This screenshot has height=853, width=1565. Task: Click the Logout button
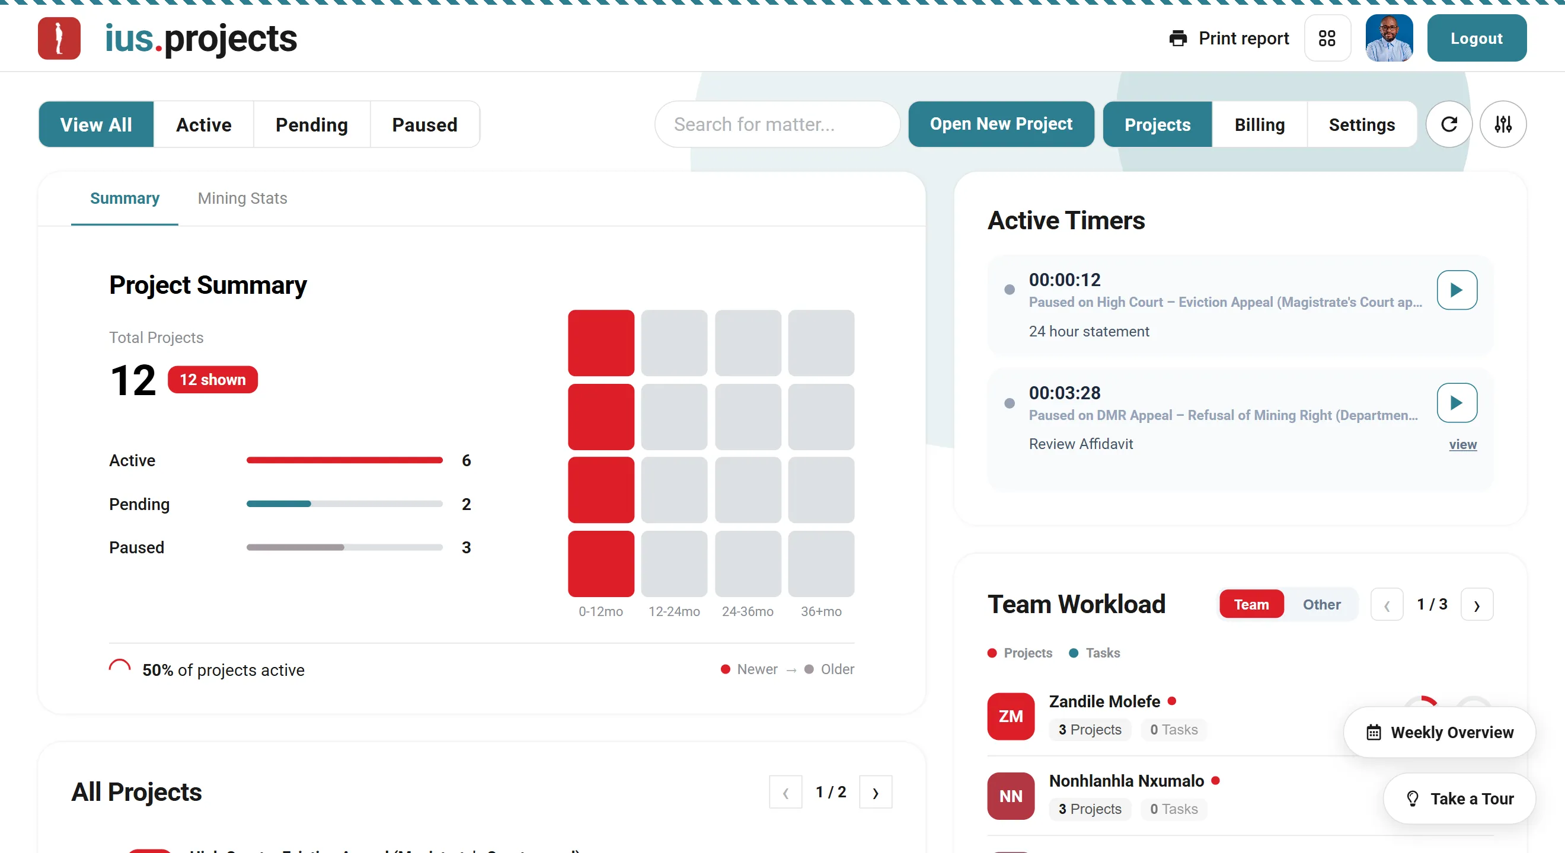click(x=1476, y=39)
